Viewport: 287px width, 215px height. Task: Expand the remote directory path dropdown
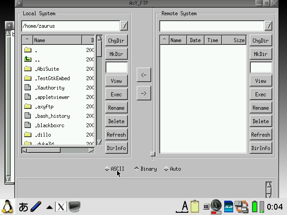click(268, 26)
